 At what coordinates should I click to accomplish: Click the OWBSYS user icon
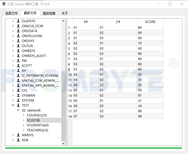tap(18, 51)
